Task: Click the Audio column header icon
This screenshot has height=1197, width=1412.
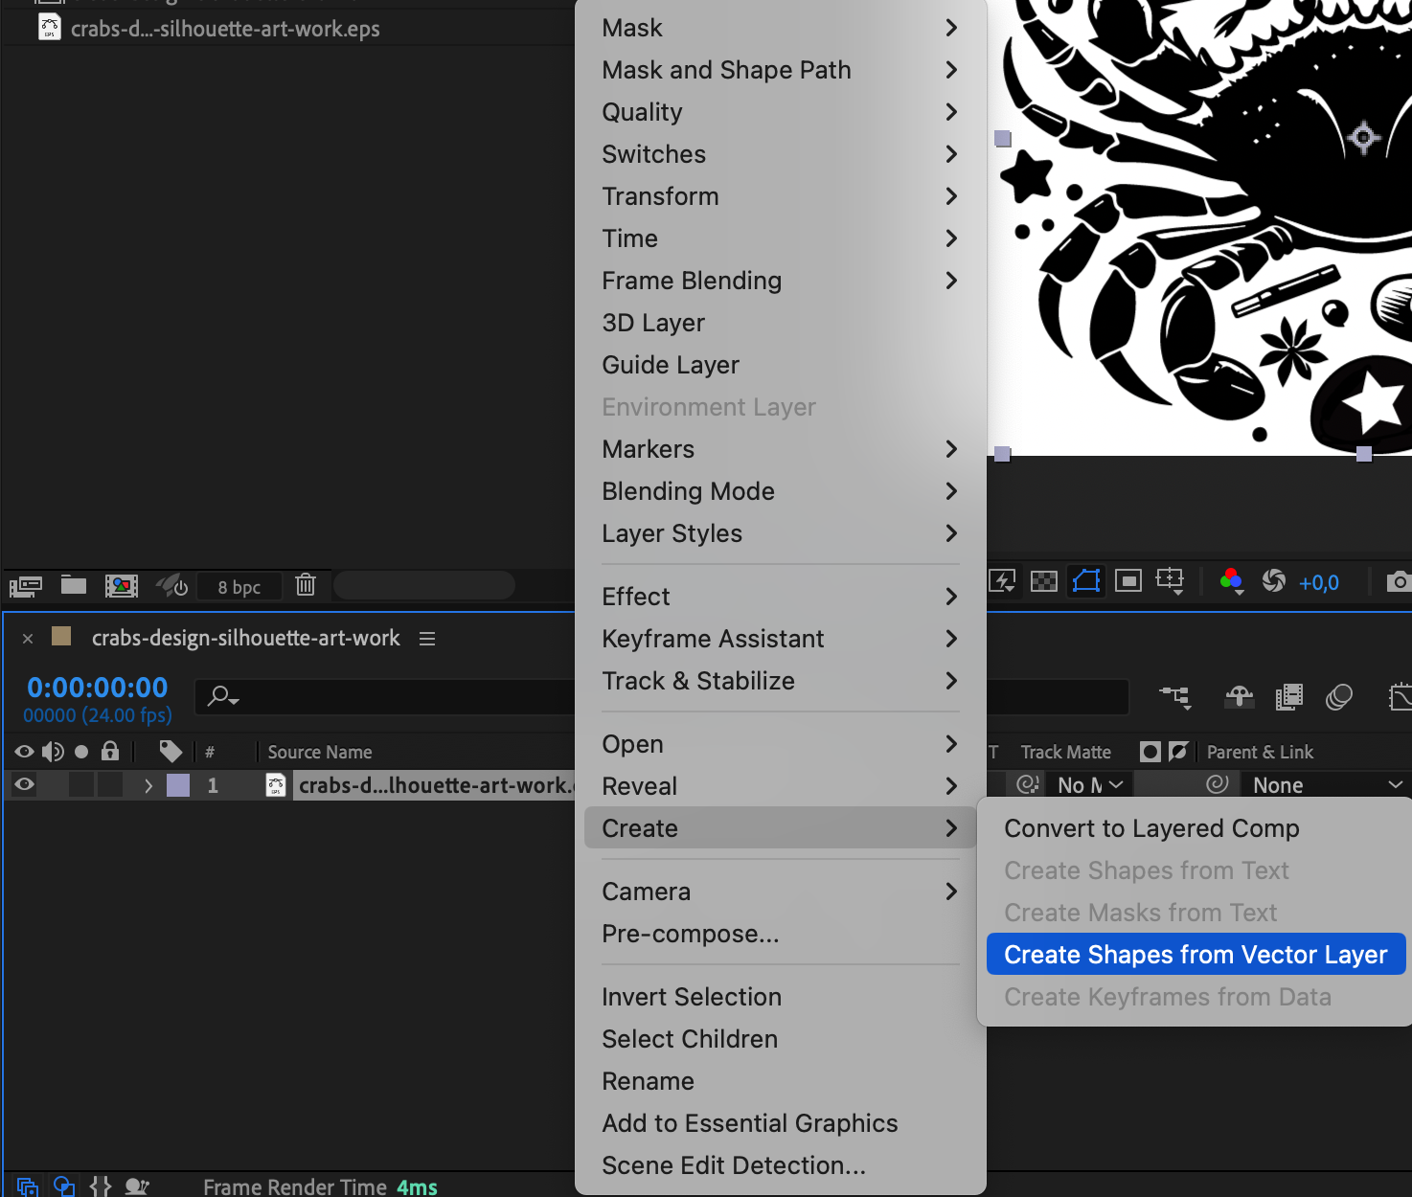Action: click(53, 752)
